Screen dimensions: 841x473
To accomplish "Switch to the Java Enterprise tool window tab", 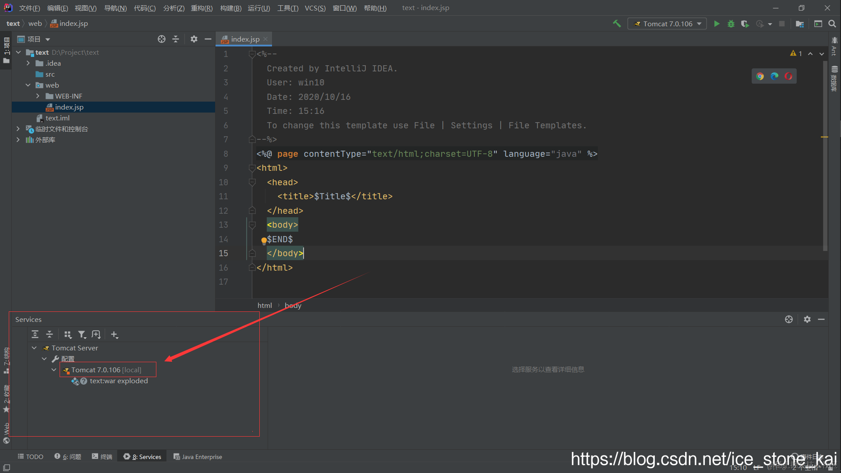I will click(198, 457).
